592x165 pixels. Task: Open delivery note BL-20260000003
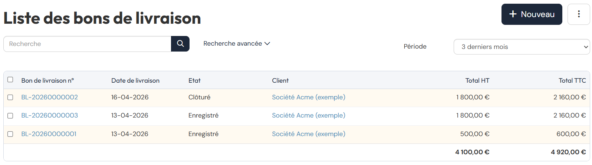click(50, 116)
